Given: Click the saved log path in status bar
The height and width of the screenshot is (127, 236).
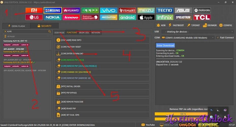Looking at the screenshot, I should pyautogui.click(x=48, y=125).
